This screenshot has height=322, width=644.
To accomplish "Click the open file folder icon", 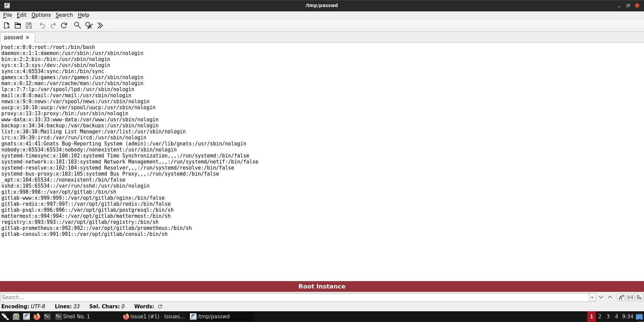I will point(18,25).
